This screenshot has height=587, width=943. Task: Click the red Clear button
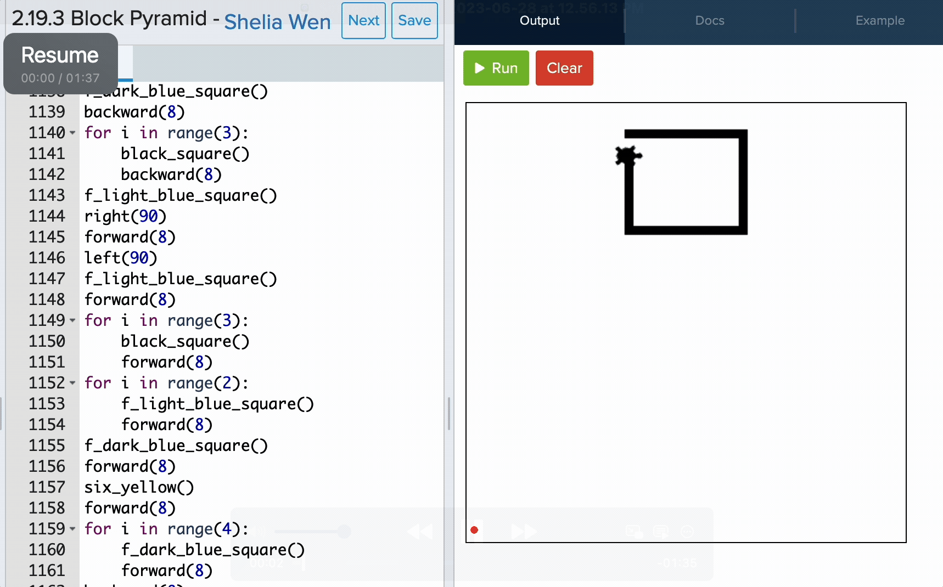564,68
